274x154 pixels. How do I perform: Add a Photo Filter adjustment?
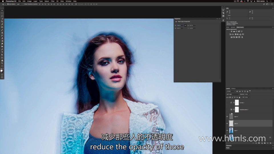click(x=238, y=35)
